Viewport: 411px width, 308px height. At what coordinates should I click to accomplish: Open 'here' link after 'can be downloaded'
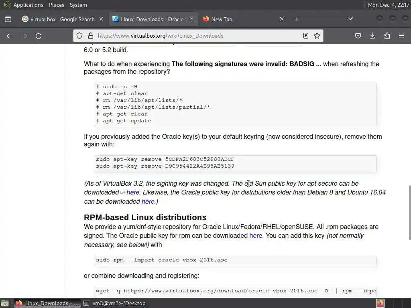point(148,201)
